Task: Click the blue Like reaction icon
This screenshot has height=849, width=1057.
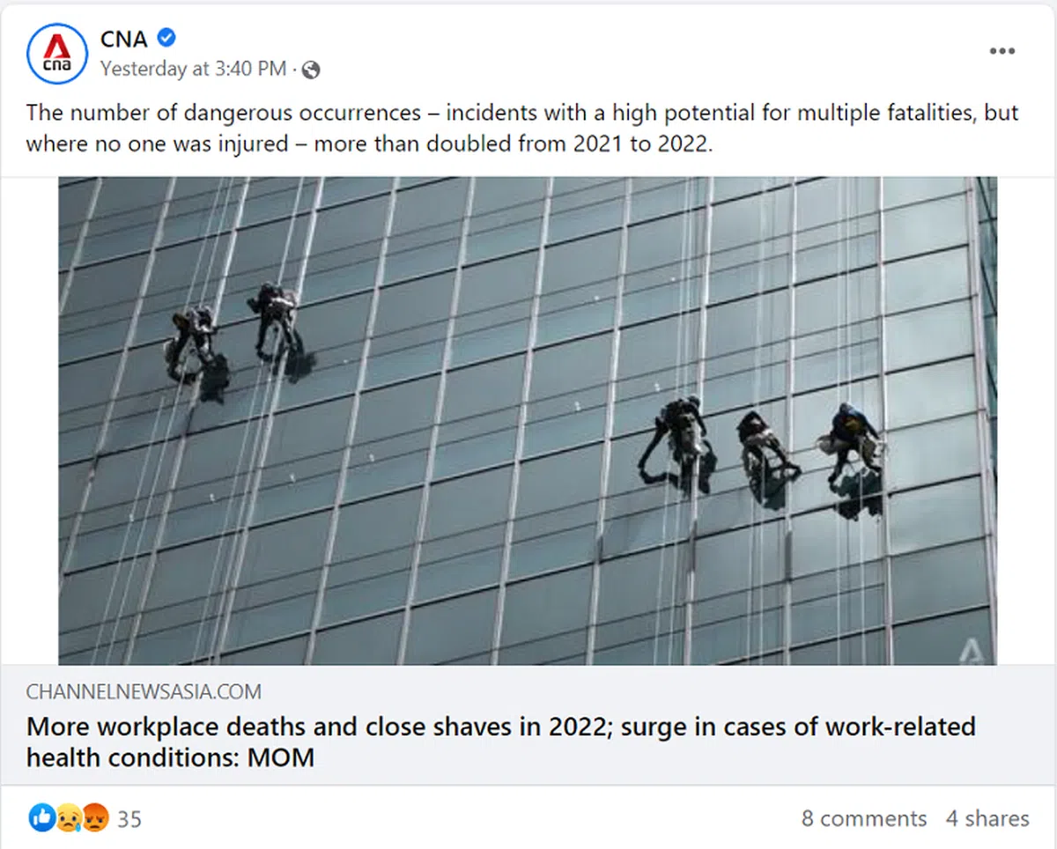Action: pos(41,818)
